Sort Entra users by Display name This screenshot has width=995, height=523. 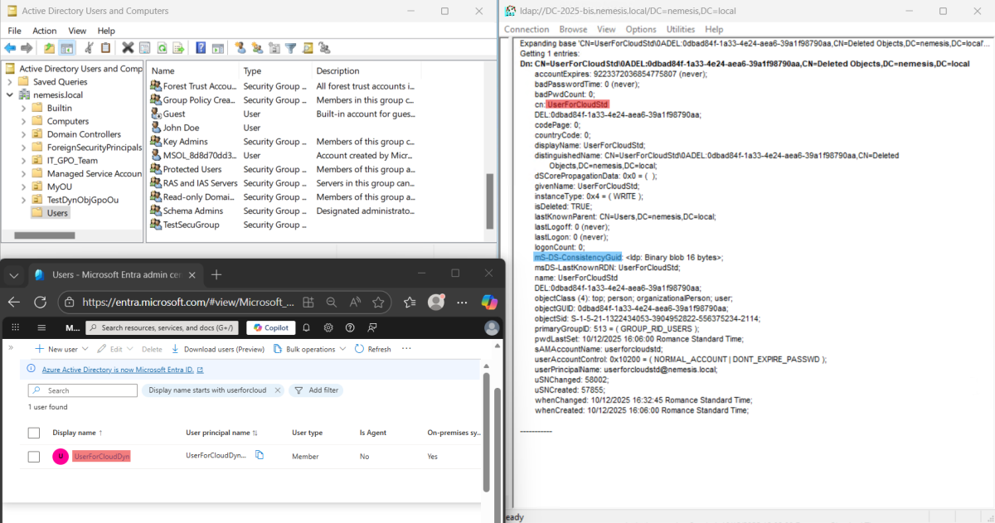(77, 433)
